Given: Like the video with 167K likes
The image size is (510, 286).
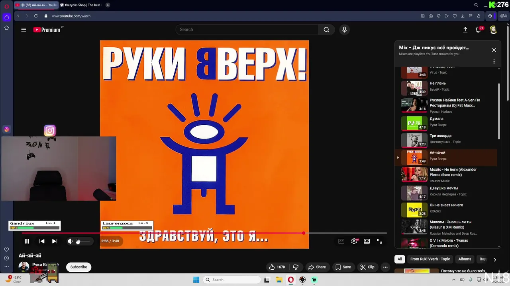Looking at the screenshot, I should pos(277,267).
